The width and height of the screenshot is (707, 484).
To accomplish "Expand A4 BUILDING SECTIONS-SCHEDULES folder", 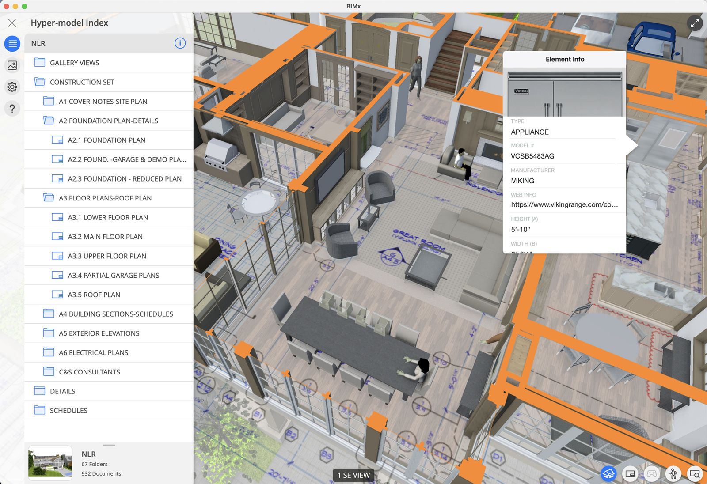I will pyautogui.click(x=116, y=314).
